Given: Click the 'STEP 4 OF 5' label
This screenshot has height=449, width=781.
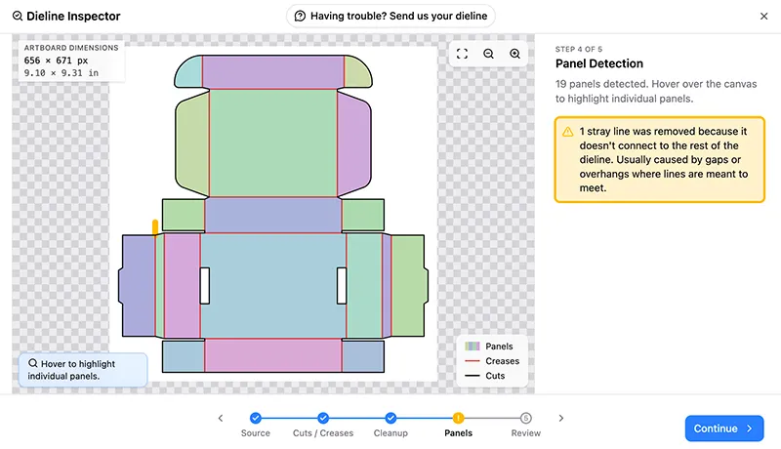Looking at the screenshot, I should (579, 49).
